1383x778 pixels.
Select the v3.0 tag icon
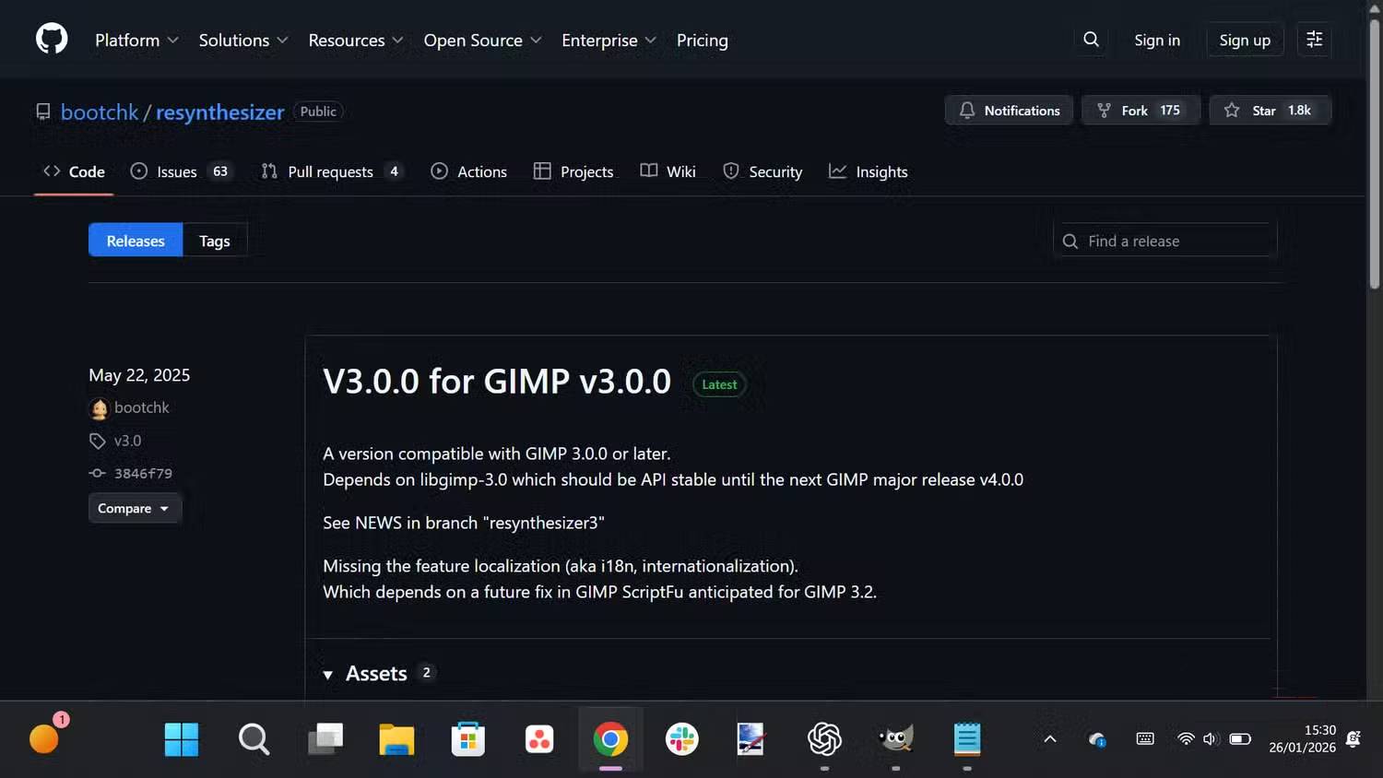coord(97,441)
